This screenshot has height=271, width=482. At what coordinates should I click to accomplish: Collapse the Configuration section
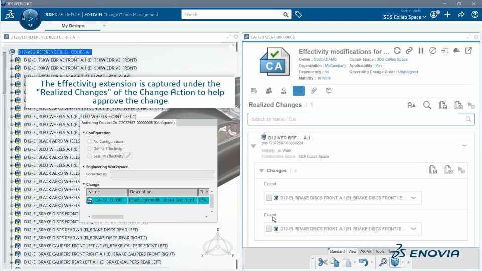point(84,133)
